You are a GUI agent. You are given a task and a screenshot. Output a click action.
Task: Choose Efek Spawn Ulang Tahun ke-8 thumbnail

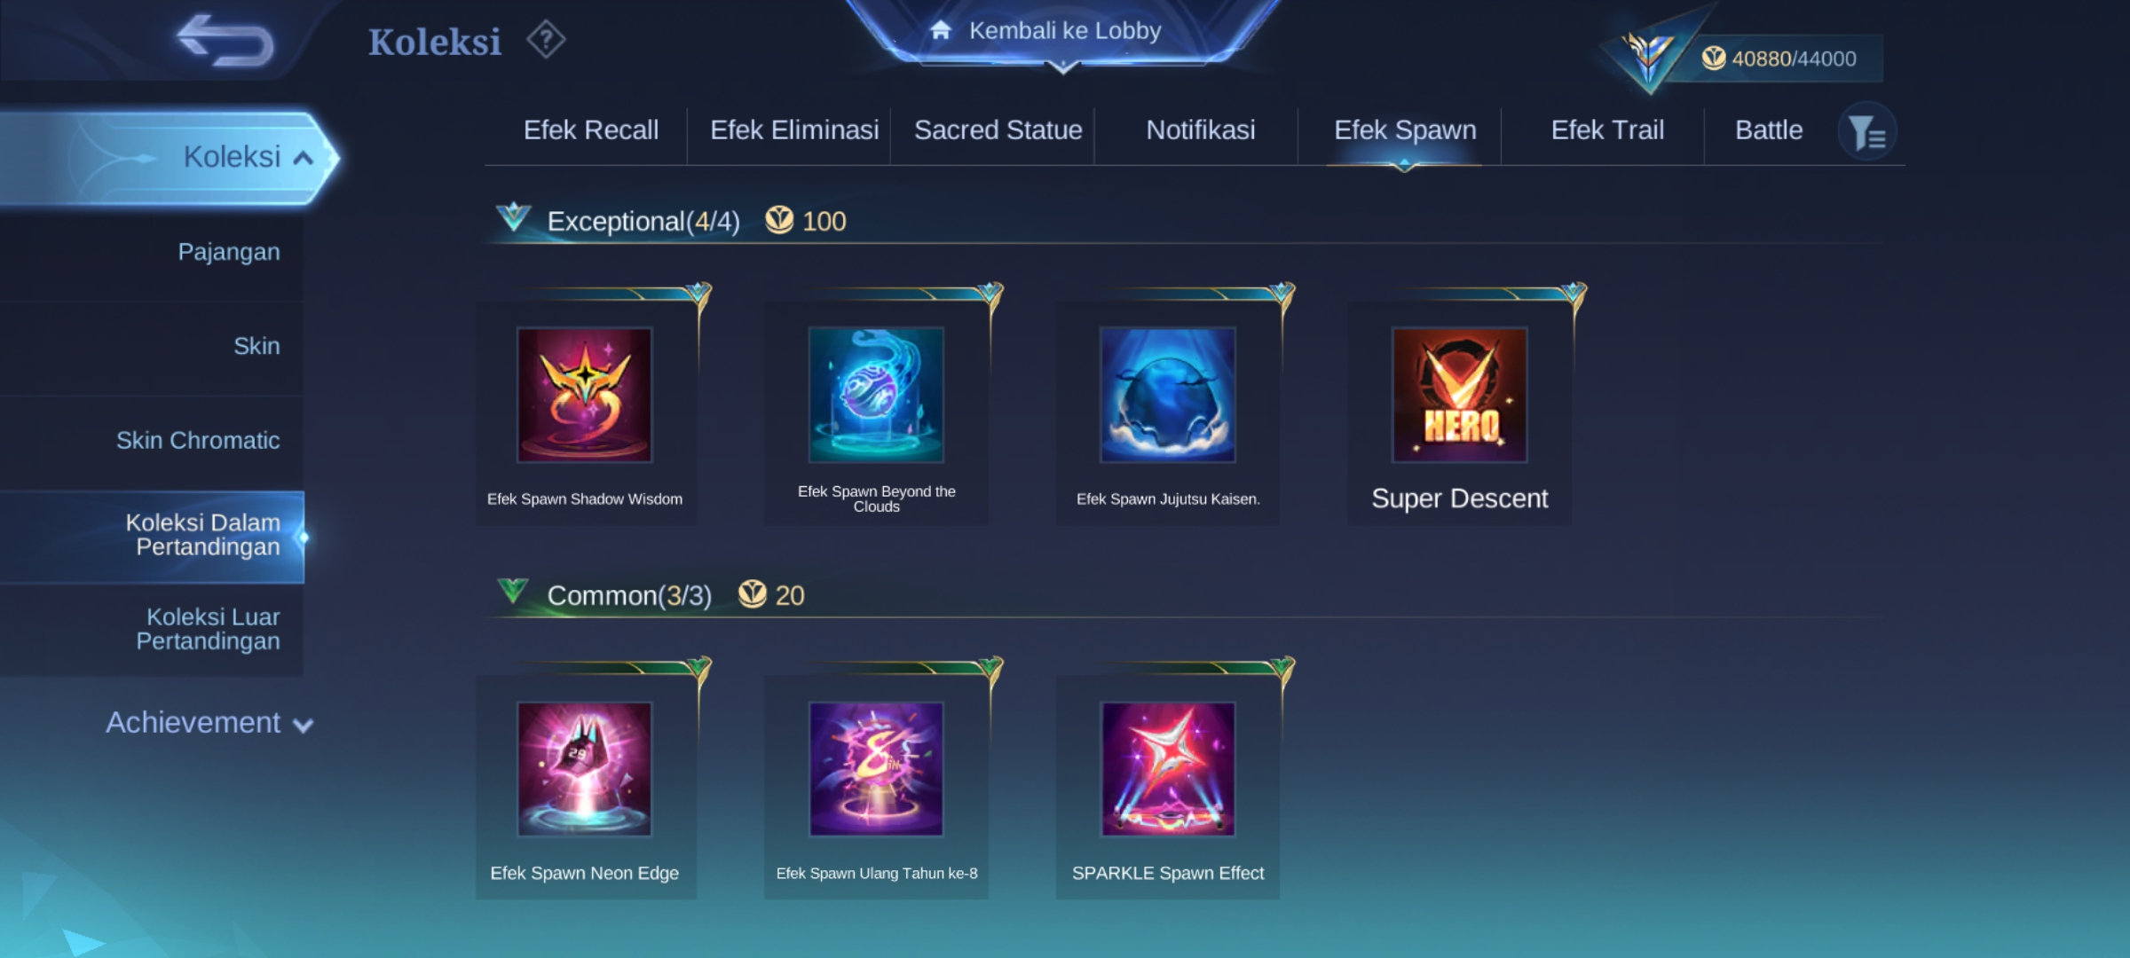pyautogui.click(x=876, y=769)
